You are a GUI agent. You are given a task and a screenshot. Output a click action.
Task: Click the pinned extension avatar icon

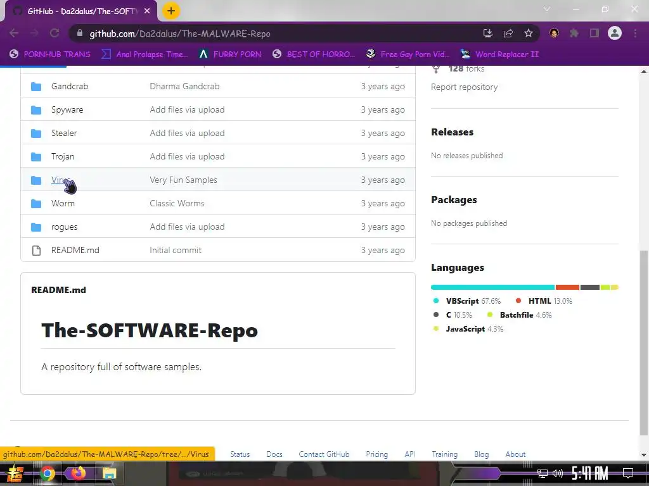pos(554,33)
